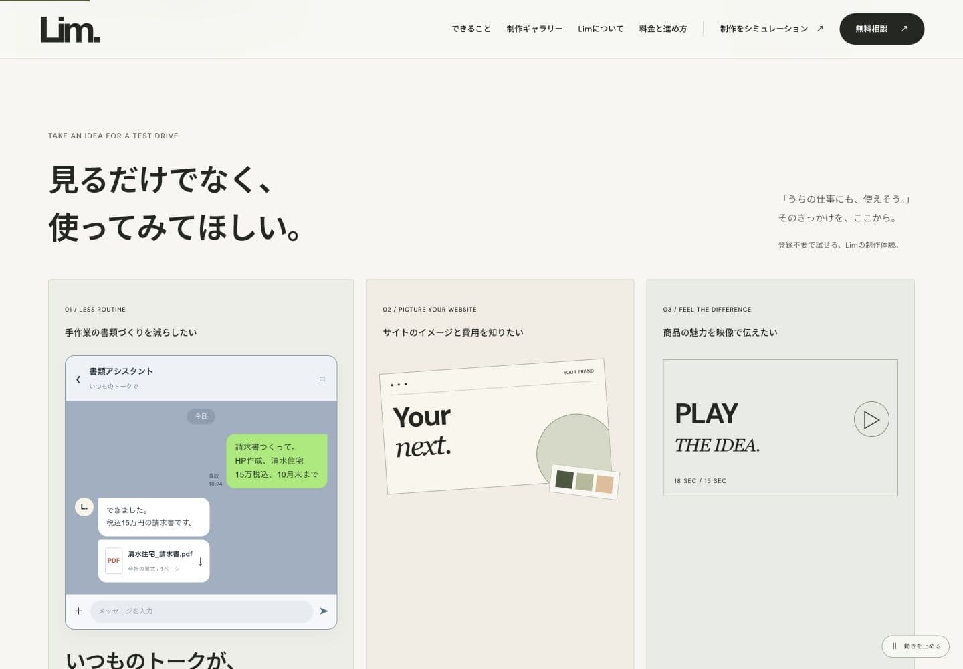
Task: Click the 手作業の書類づくりを減らしたい heading
Action: click(130, 332)
